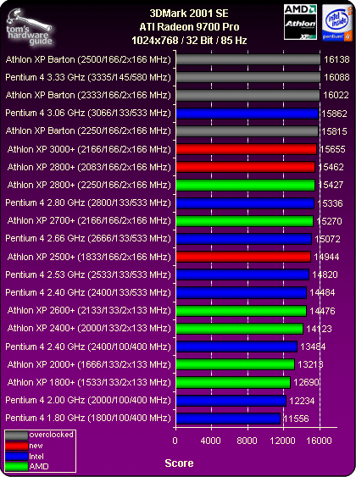Click label 'Athlon XP 2800+ (2083/166/2x166 MHz)'
356x477 pixels.
pos(89,167)
